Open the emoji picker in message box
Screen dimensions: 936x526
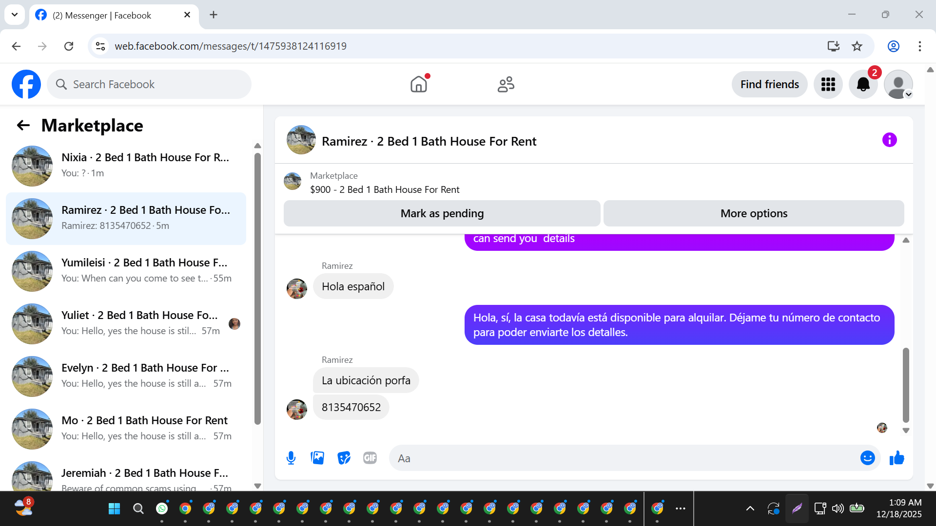867,458
